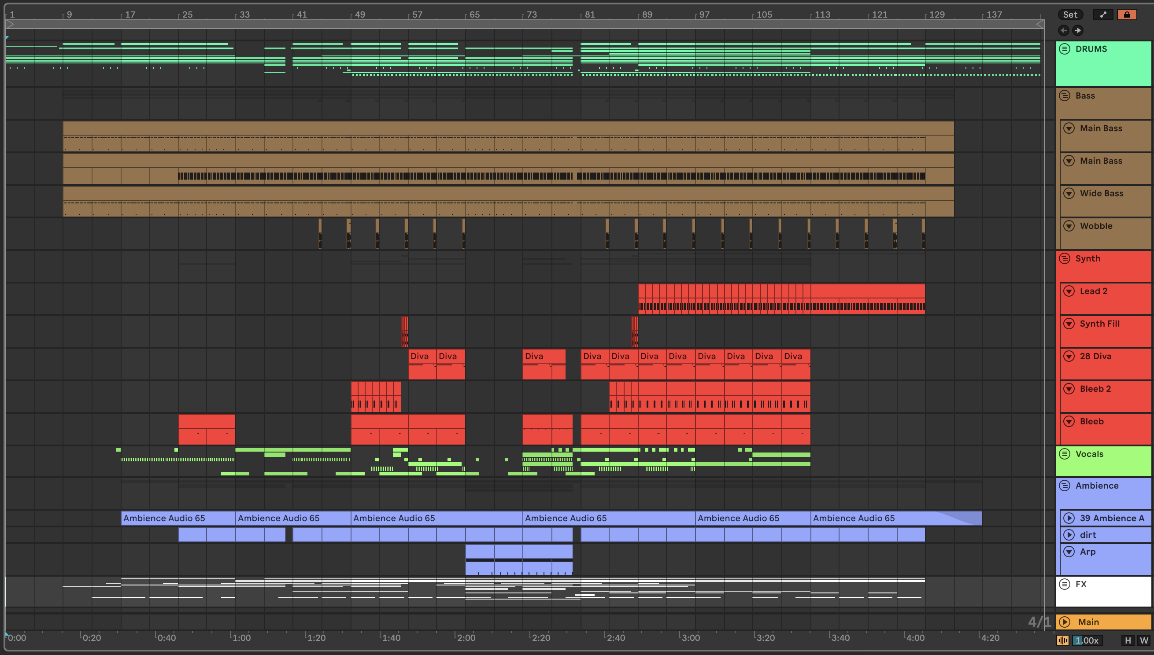Screen dimensions: 1154x655
Task: Unfold the Lead 2 track
Action: [x=1069, y=291]
